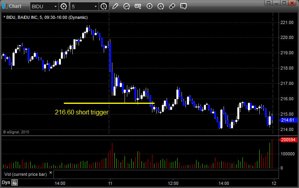Click the 100000 volume axis label
The image size is (299, 188).
[x=288, y=154]
